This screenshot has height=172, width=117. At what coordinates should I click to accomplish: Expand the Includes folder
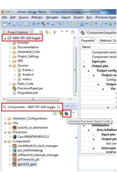coord(10,43)
